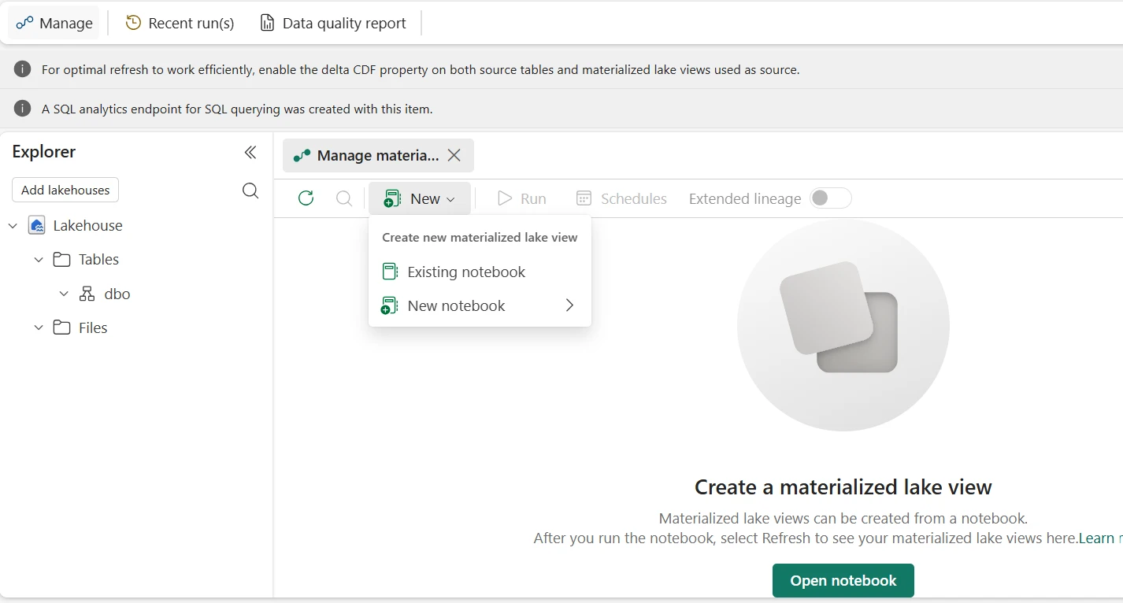1123x603 pixels.
Task: Click the Explorer heading text
Action: [x=44, y=152]
